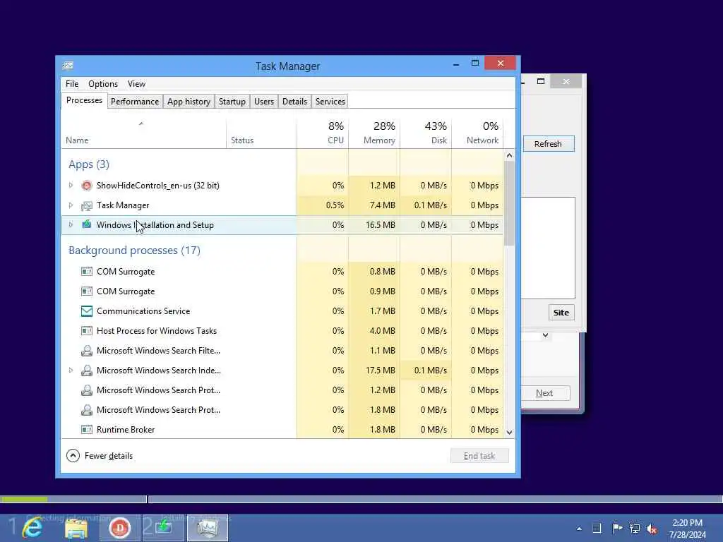Open the File menu

[72, 84]
